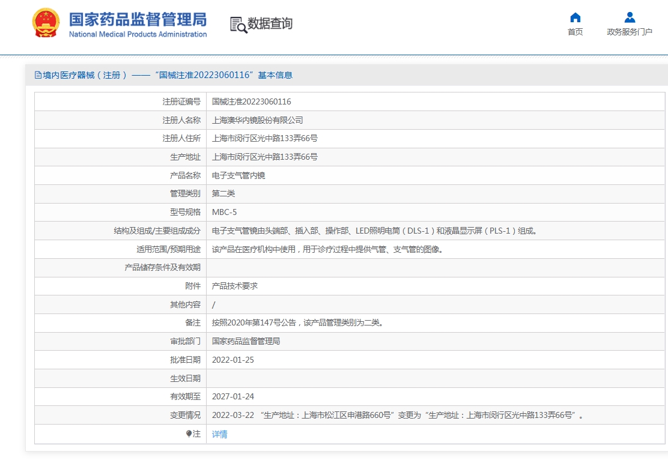
Task: Click 生产地址 address value
Action: (264, 157)
